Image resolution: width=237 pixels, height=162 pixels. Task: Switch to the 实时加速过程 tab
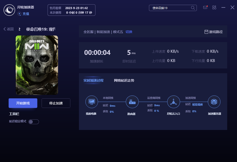pos(93,80)
